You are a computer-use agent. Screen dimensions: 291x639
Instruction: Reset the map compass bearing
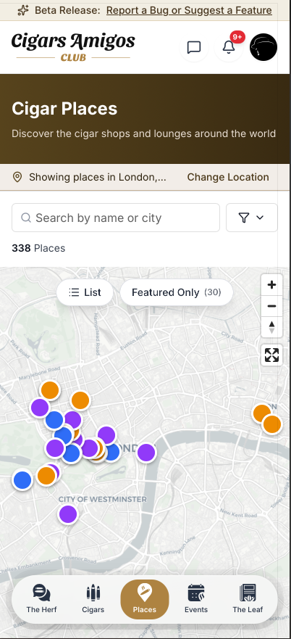(271, 327)
